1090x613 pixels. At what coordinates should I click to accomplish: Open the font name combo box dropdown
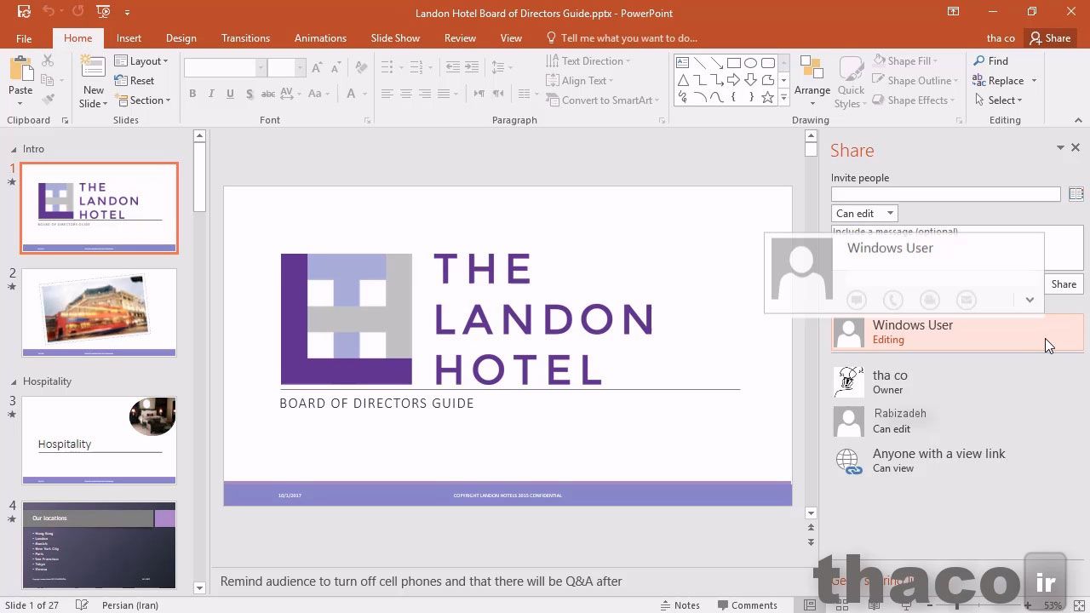261,67
